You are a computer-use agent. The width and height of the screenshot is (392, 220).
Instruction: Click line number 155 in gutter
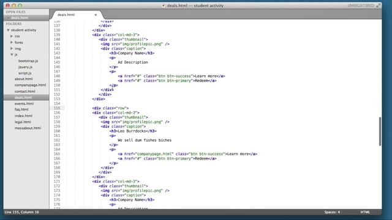point(57,108)
